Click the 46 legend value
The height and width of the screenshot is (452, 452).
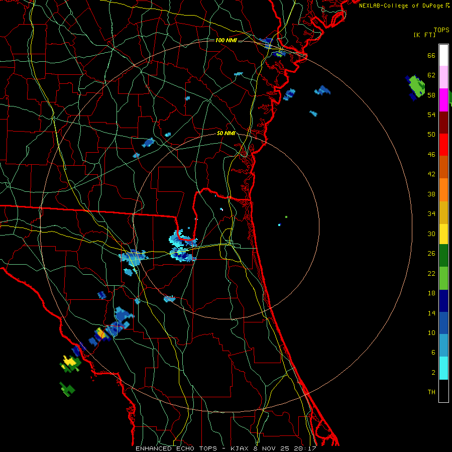click(x=431, y=154)
